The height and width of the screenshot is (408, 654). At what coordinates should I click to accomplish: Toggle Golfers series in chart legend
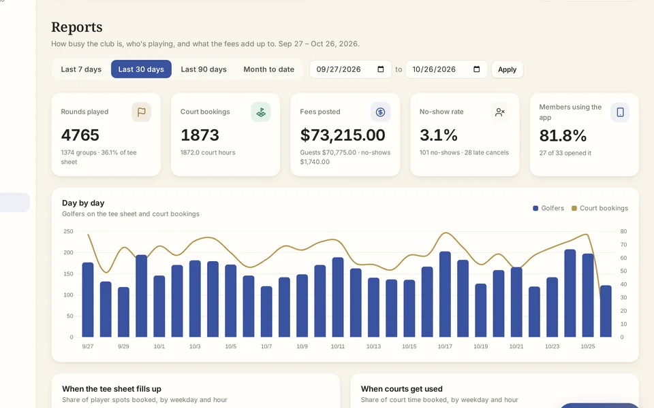tap(548, 208)
